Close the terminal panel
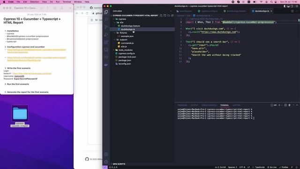The image size is (300, 169). (x=297, y=105)
